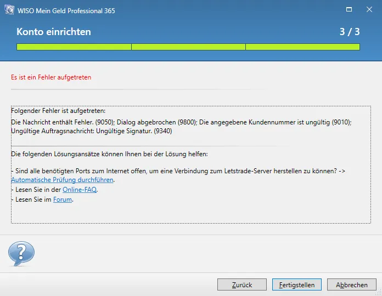Screen dimensions: 382x296
Task: Visit the Forum link
Action: [x=63, y=200]
